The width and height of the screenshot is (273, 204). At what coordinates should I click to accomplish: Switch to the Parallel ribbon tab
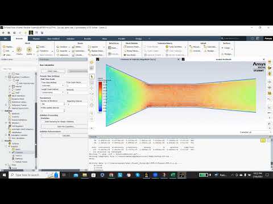tap(122, 39)
